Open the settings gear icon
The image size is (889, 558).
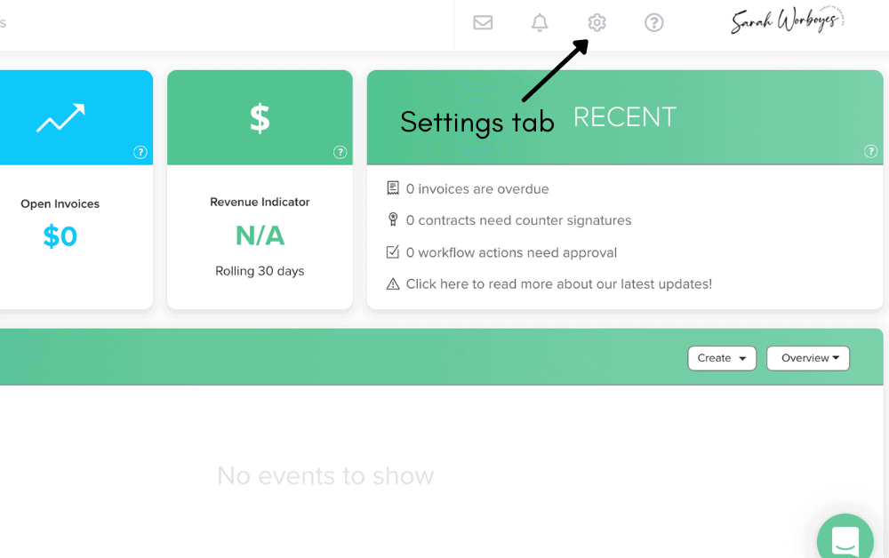tap(597, 23)
